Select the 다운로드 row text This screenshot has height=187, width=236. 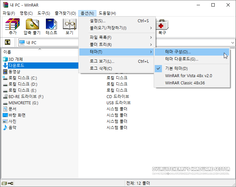tap(16, 65)
